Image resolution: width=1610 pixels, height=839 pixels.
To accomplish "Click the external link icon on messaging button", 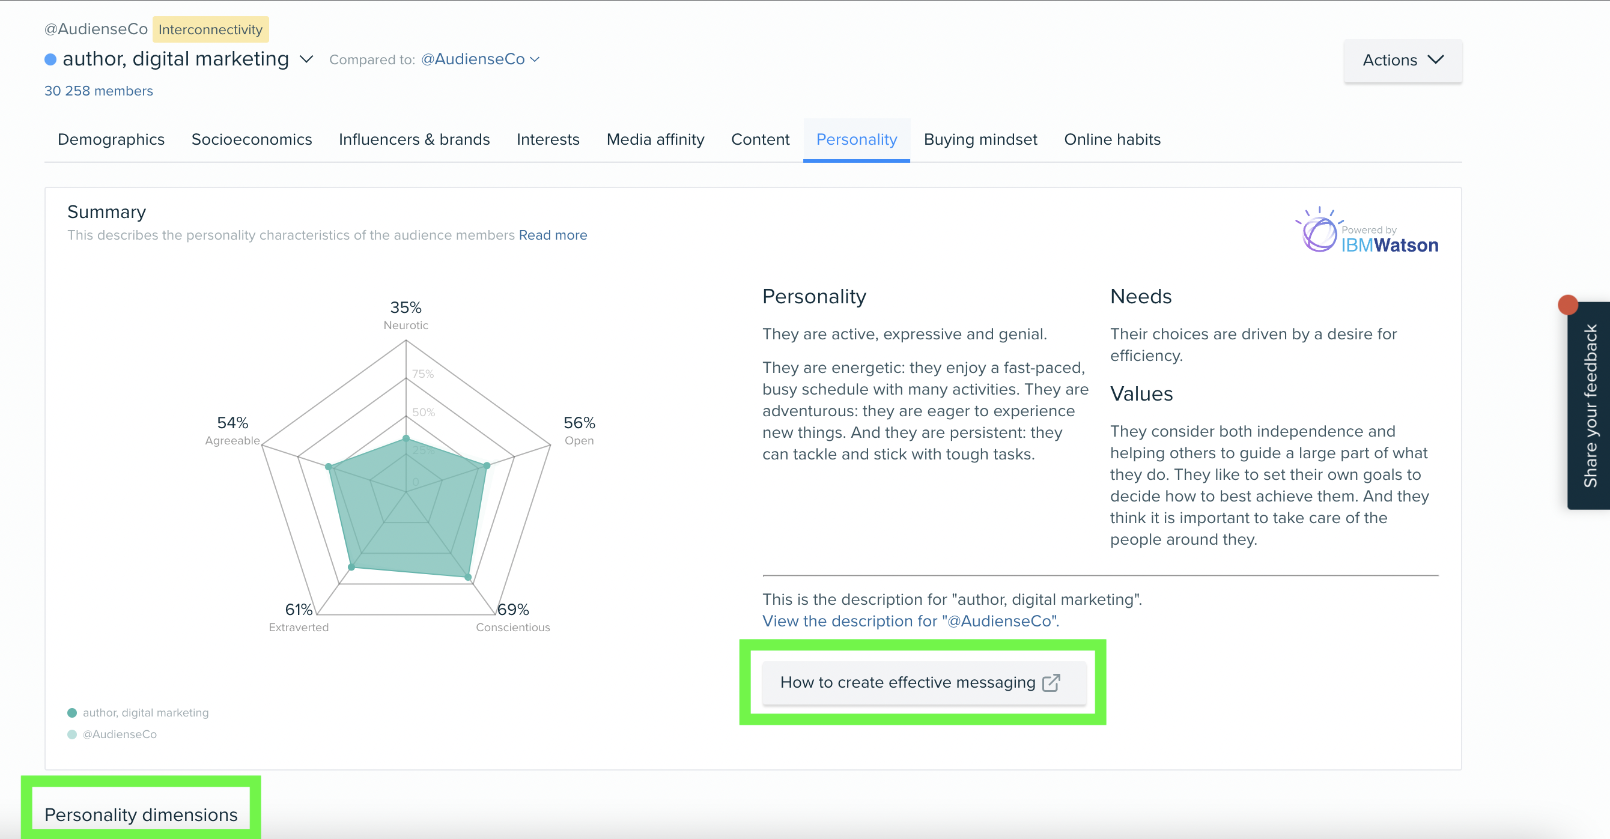I will pyautogui.click(x=1051, y=682).
